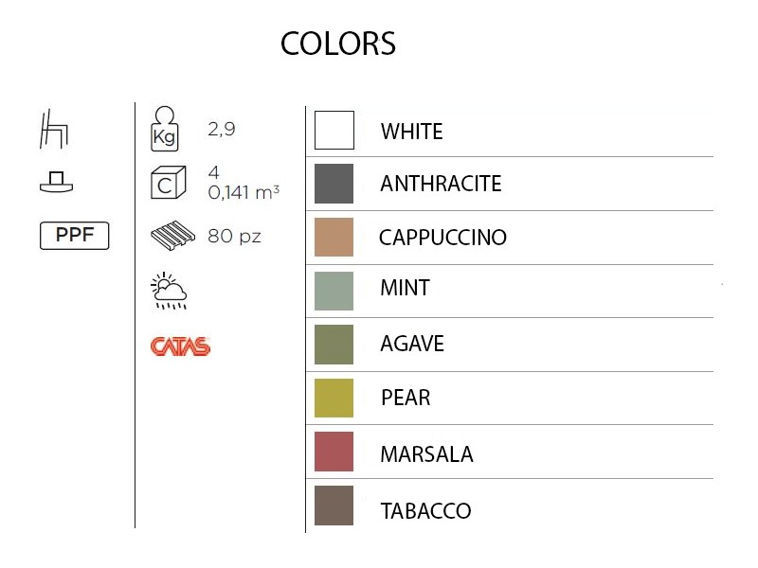Click the MARSALA color label
The width and height of the screenshot is (758, 568).
(x=426, y=454)
